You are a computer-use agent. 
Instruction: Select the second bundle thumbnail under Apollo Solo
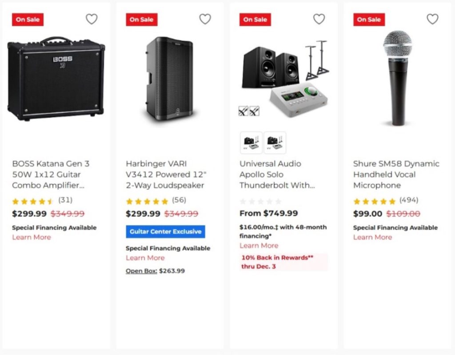click(275, 143)
